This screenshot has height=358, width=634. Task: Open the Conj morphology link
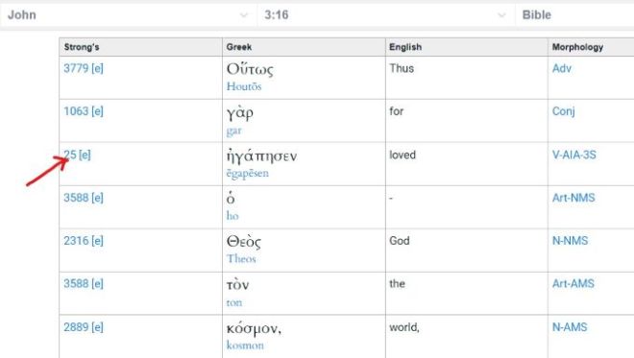coord(563,111)
